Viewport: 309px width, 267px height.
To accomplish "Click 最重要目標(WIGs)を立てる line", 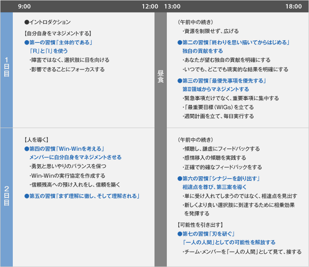I will [x=218, y=107].
